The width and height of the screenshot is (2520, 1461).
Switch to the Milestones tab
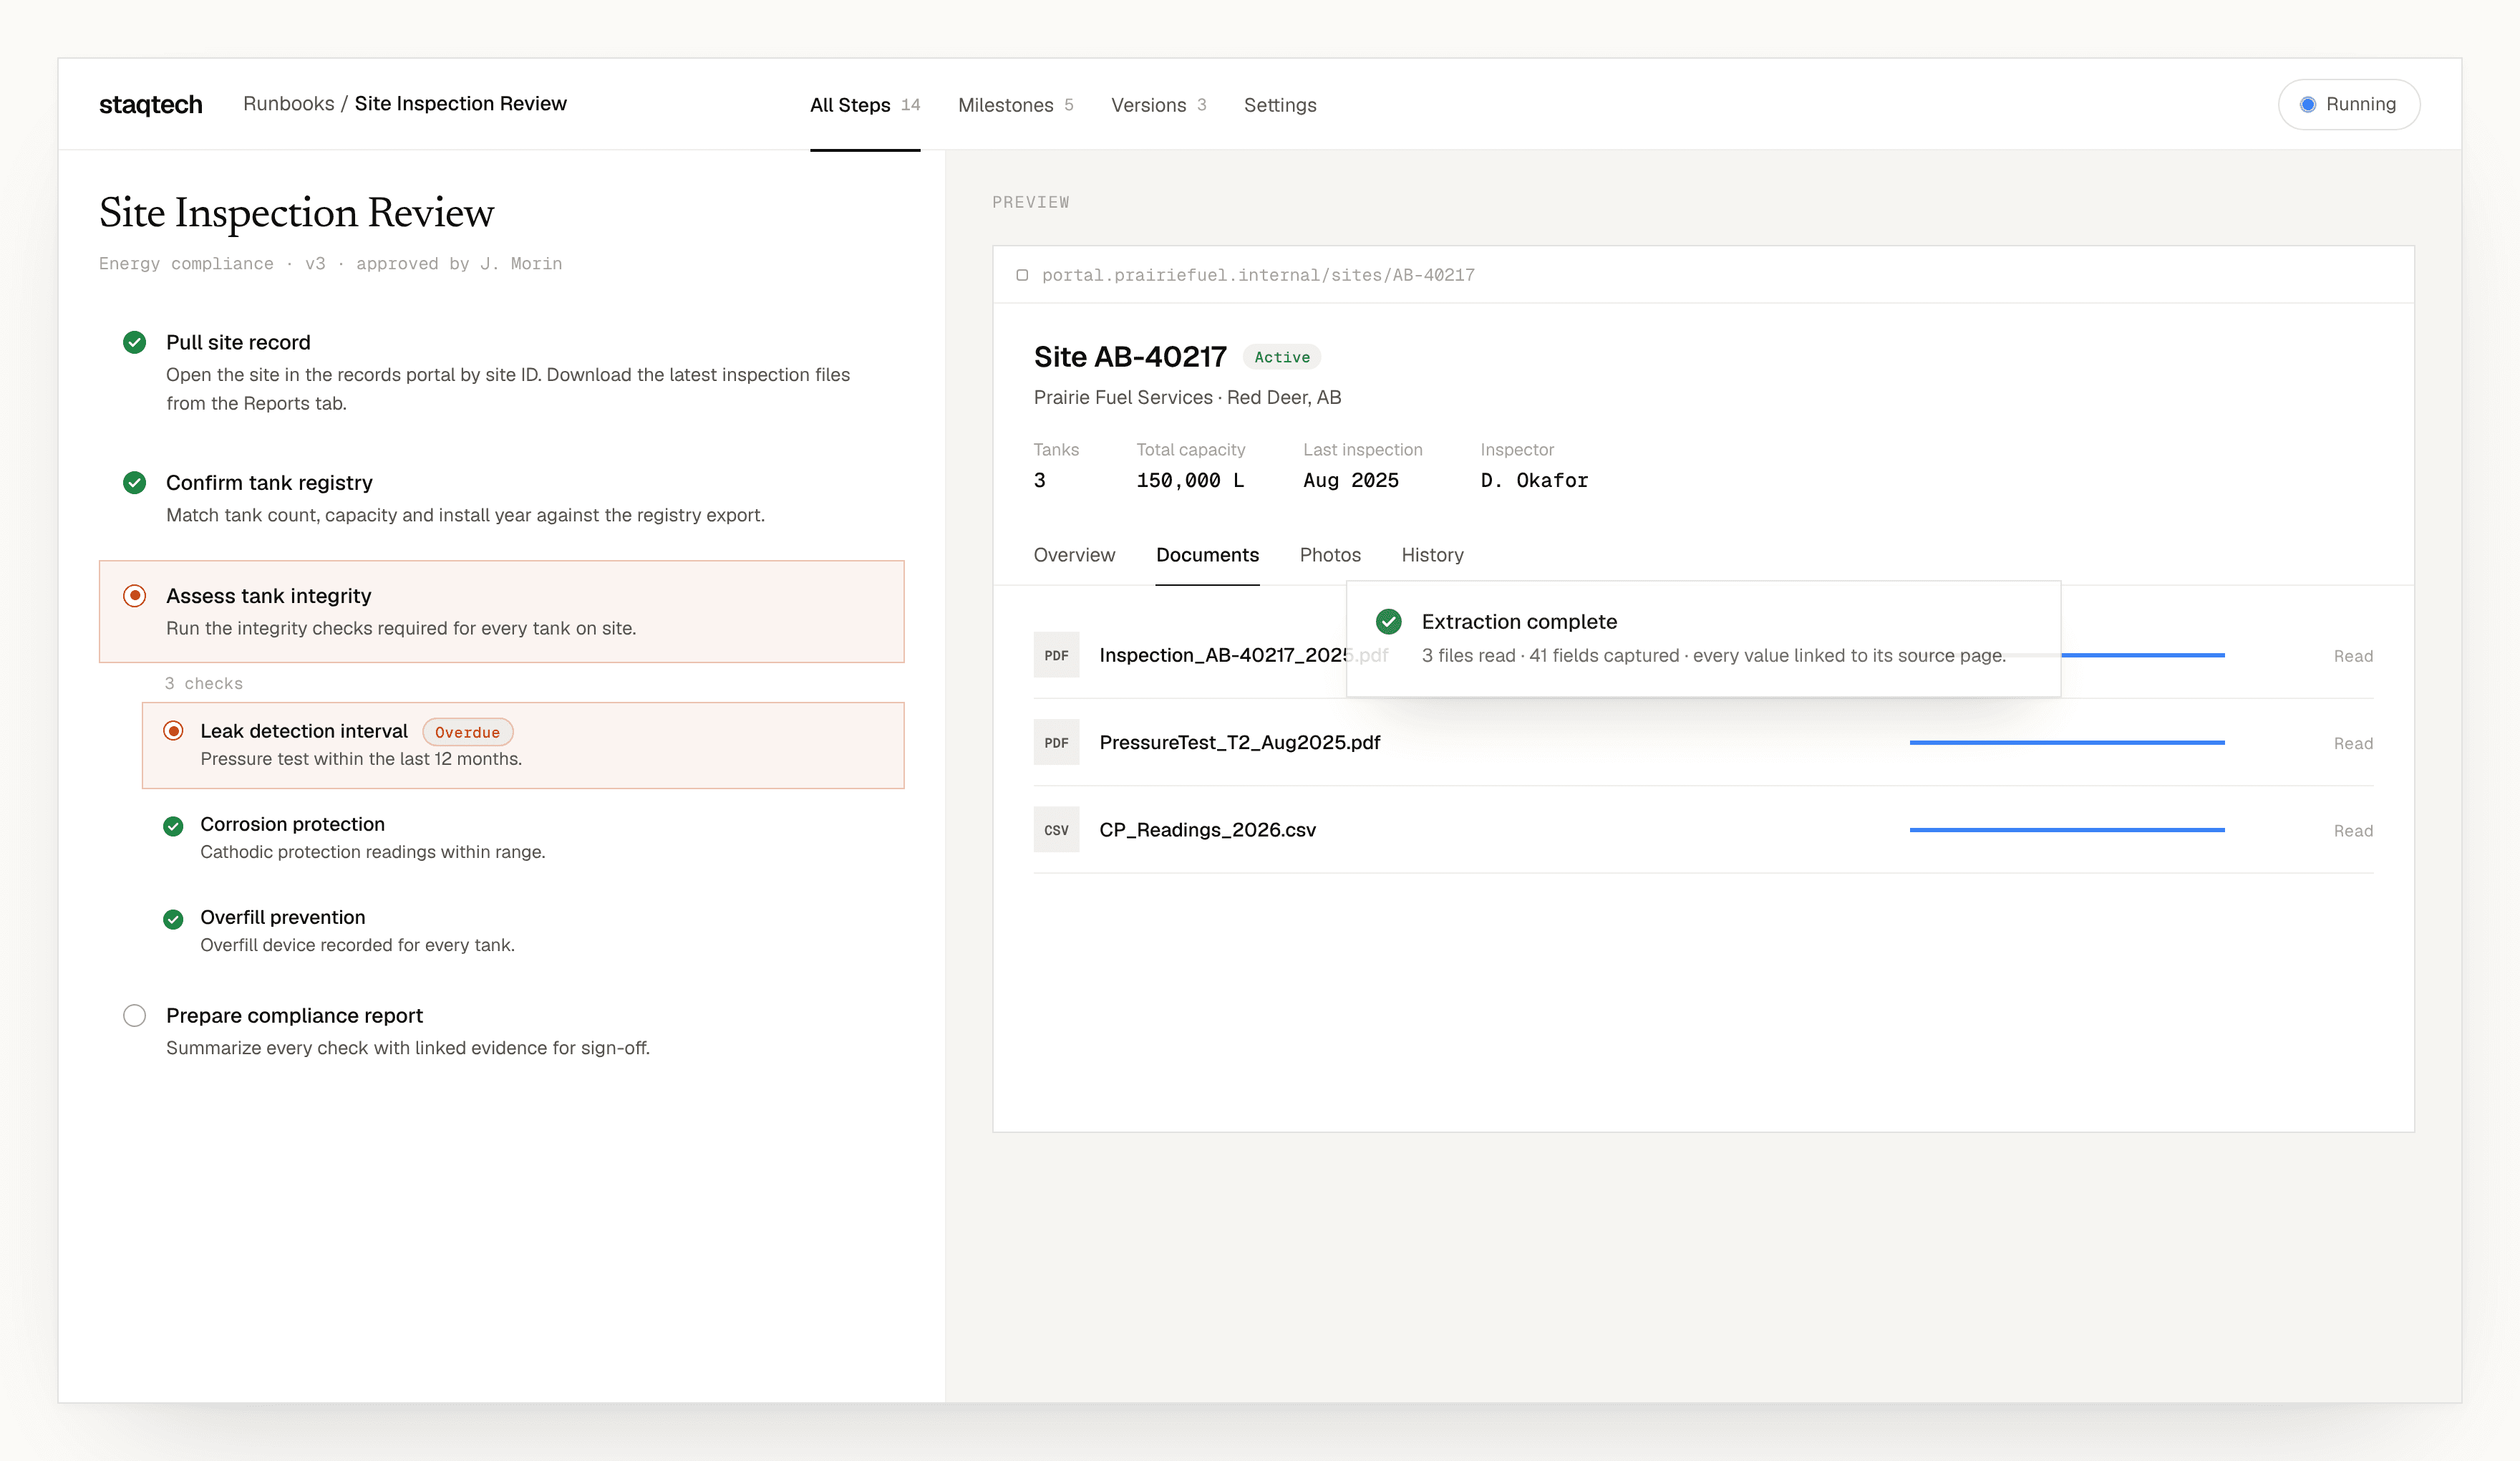[1015, 105]
